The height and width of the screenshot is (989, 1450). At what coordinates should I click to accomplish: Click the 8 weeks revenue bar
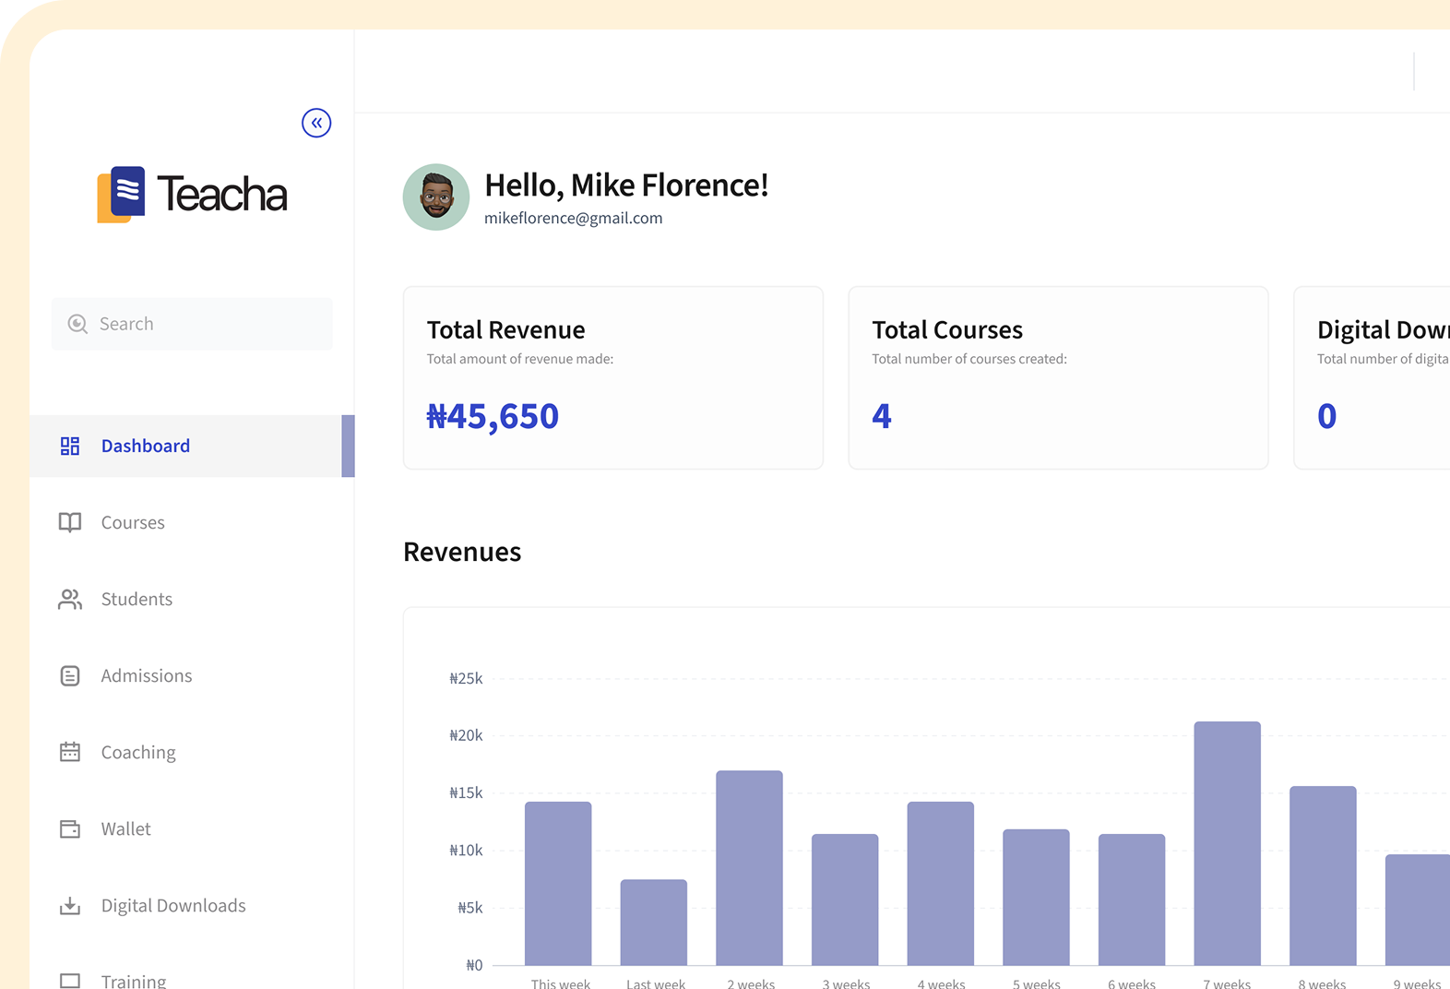pyautogui.click(x=1324, y=876)
